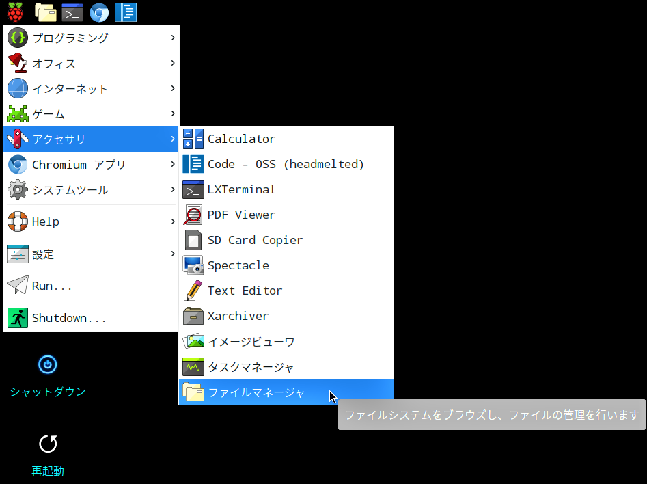Click the シャットダウン power desktop icon

47,364
